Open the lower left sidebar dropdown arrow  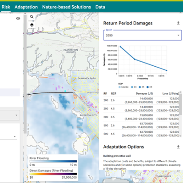coord(15,136)
